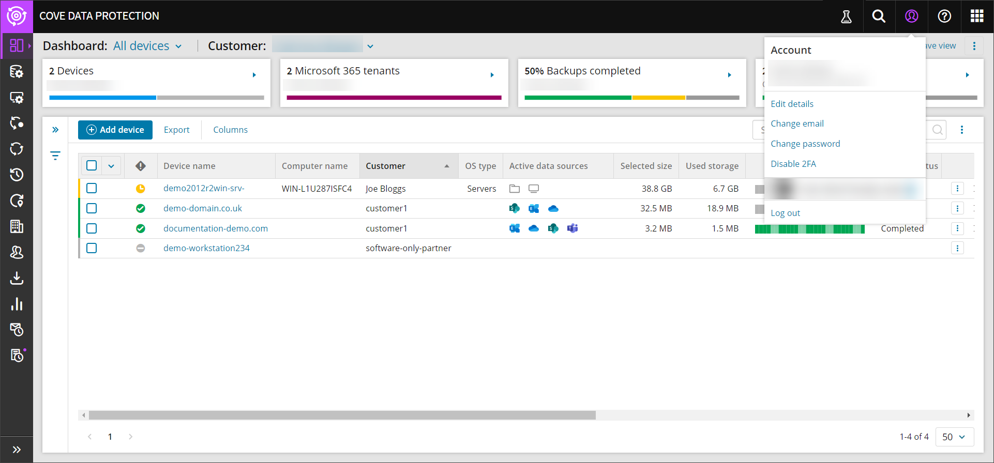The height and width of the screenshot is (463, 994).
Task: Open the page size 50 dropdown
Action: [x=954, y=437]
